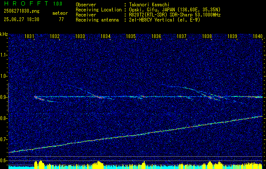The image size is (266, 169).
Task: Click observer name Takanori Kawachi
Action: click(x=149, y=5)
